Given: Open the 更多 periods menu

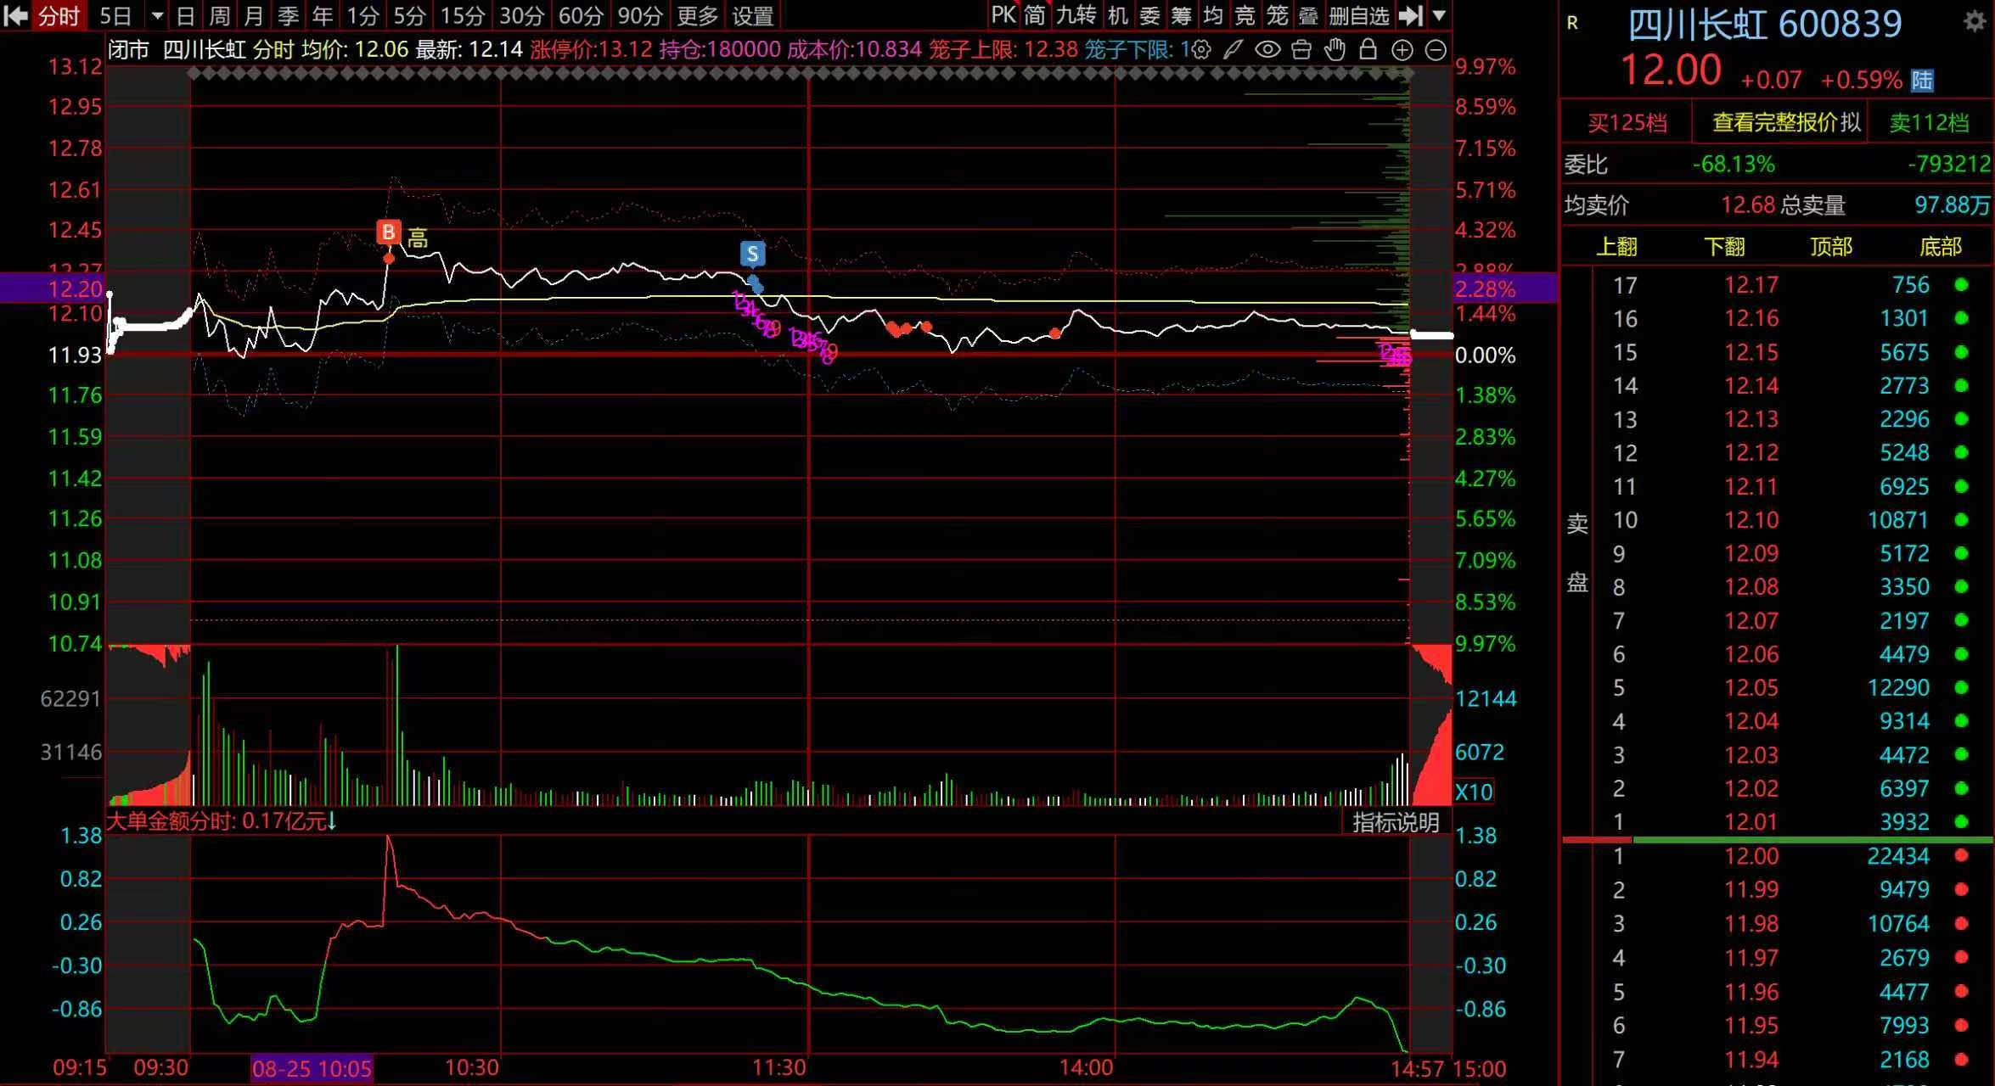Looking at the screenshot, I should pos(697,16).
